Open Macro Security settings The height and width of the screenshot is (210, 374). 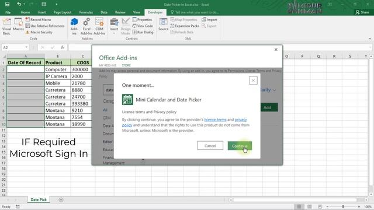(x=39, y=32)
